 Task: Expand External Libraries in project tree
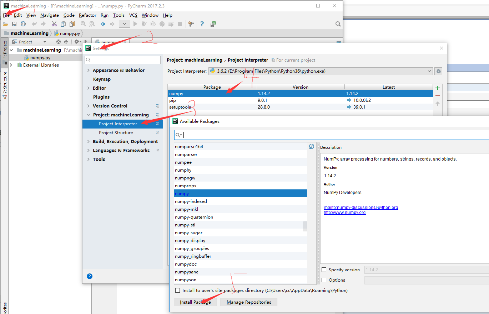[11, 65]
